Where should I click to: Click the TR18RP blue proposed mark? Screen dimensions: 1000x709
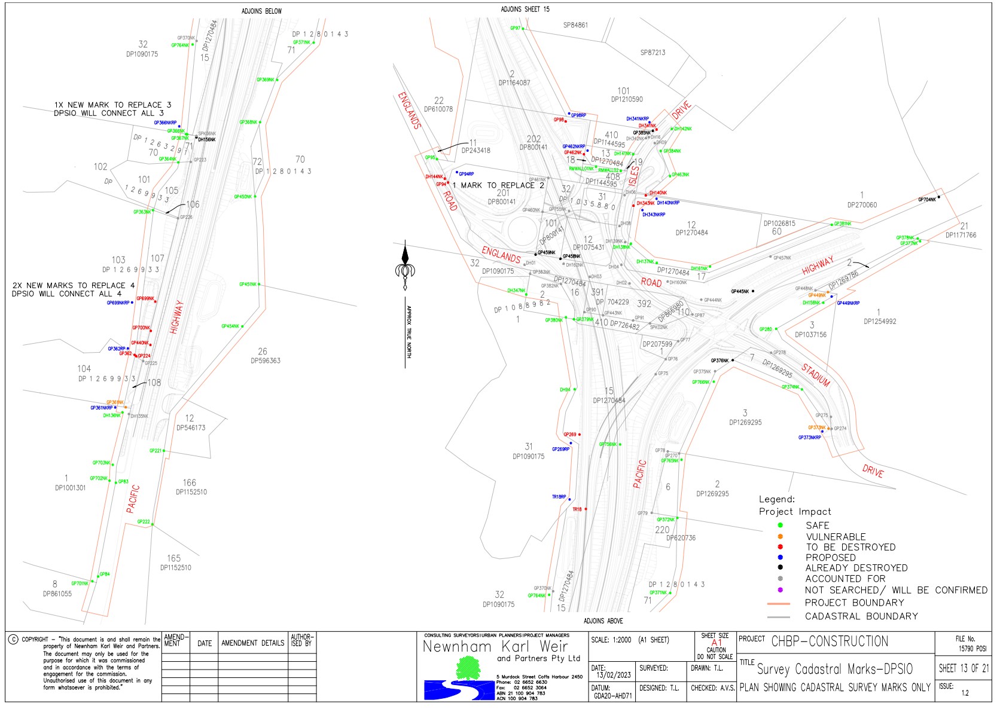pos(570,499)
